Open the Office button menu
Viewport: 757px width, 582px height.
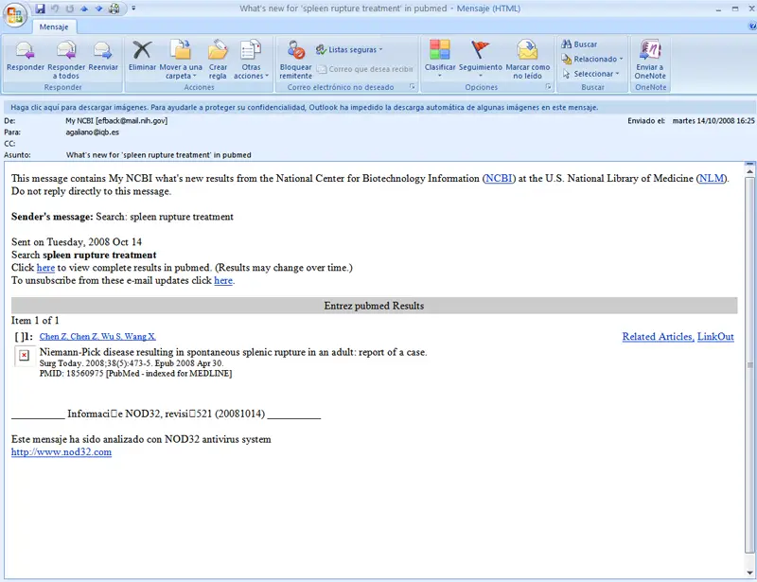pyautogui.click(x=14, y=15)
